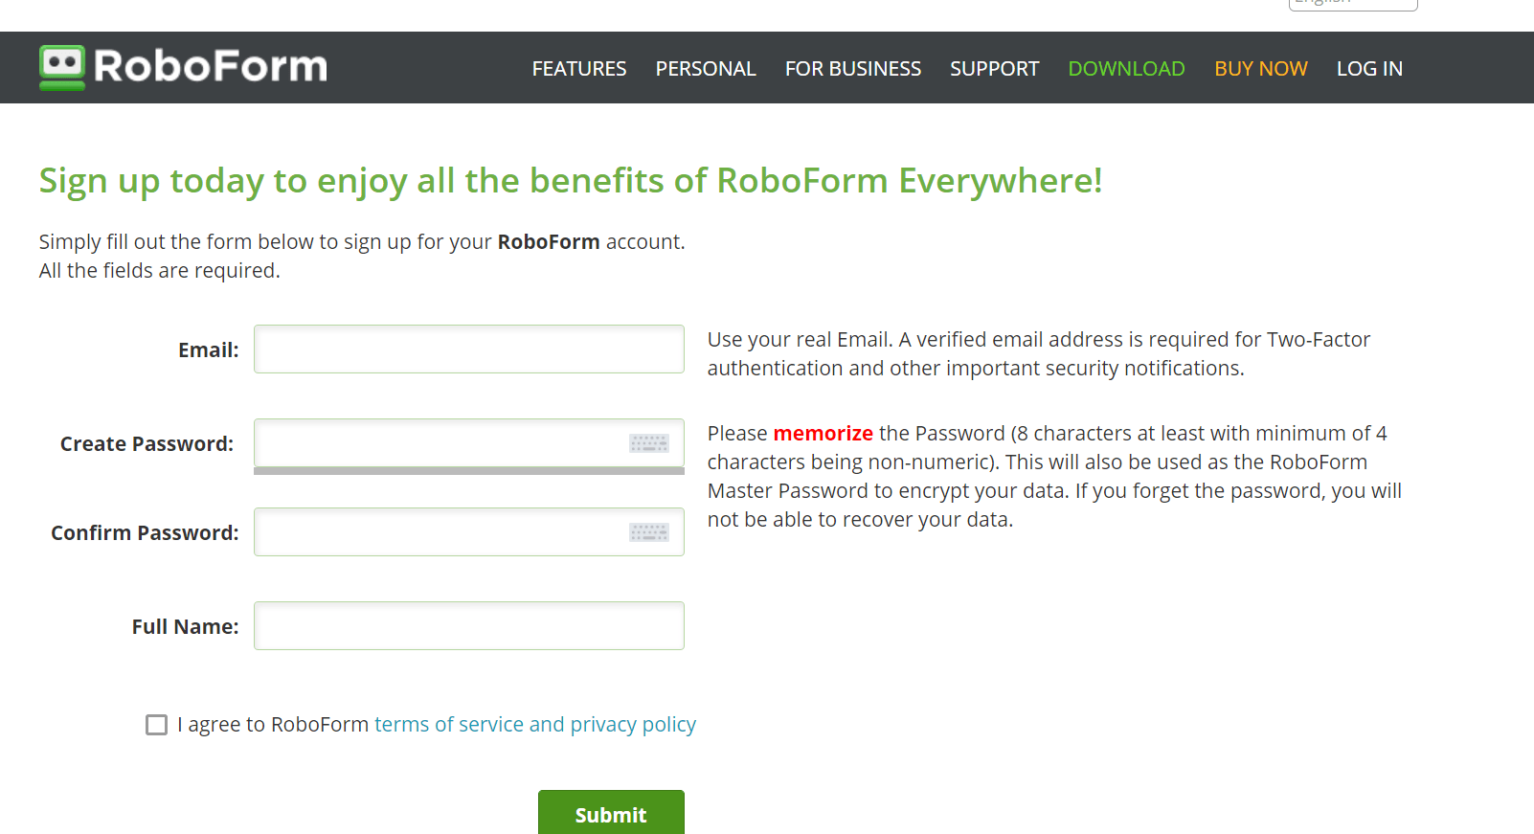Open the PERSONAL menu
1534x834 pixels.
[706, 68]
